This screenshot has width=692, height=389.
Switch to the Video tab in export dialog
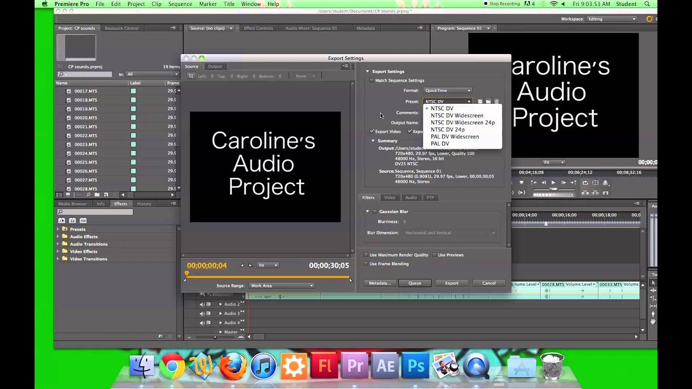point(389,198)
